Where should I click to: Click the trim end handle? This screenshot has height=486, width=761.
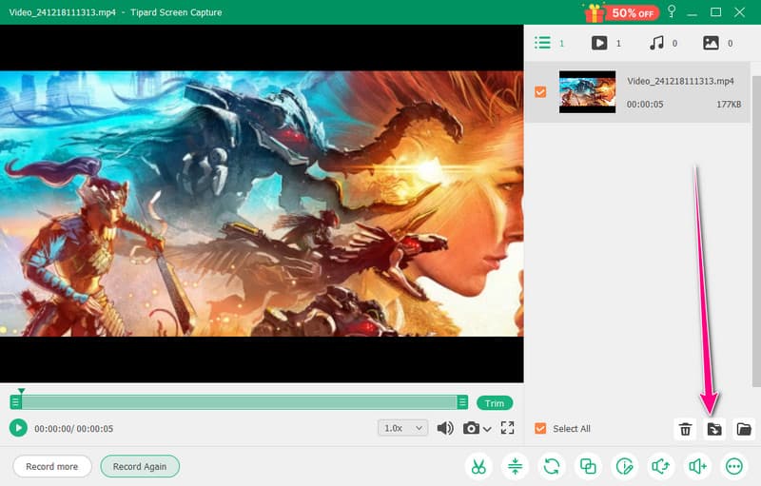pyautogui.click(x=462, y=402)
